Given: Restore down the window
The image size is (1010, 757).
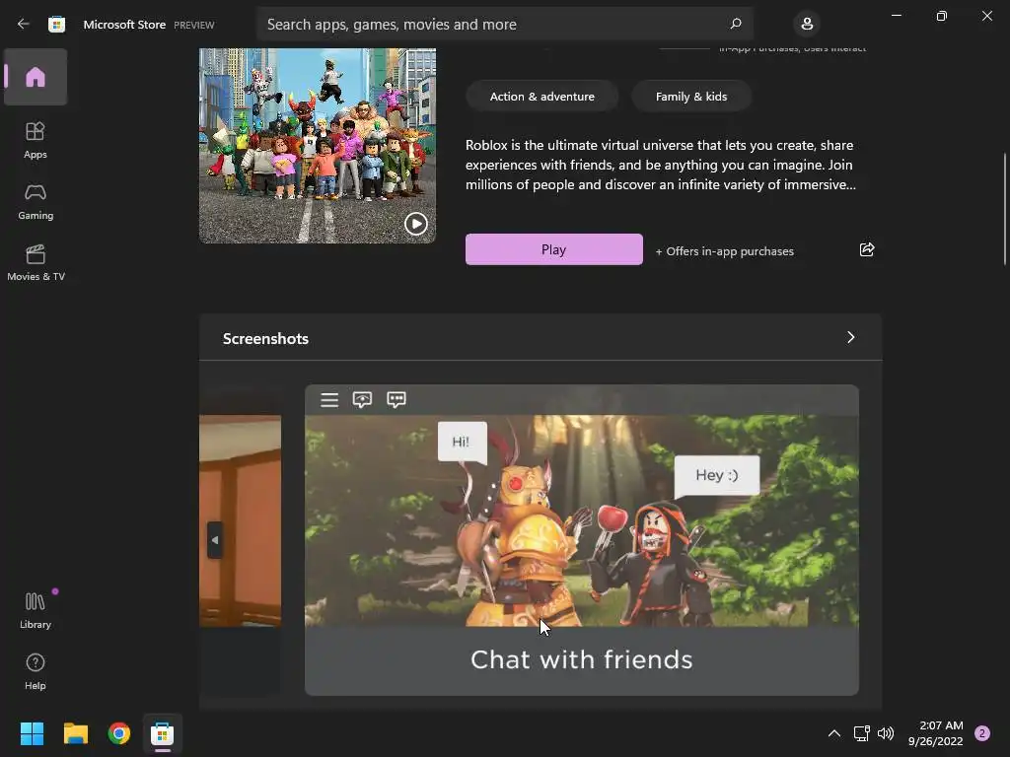Looking at the screenshot, I should tap(942, 16).
